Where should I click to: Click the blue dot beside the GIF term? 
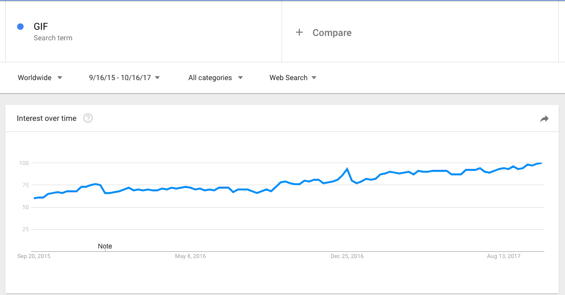(x=20, y=26)
